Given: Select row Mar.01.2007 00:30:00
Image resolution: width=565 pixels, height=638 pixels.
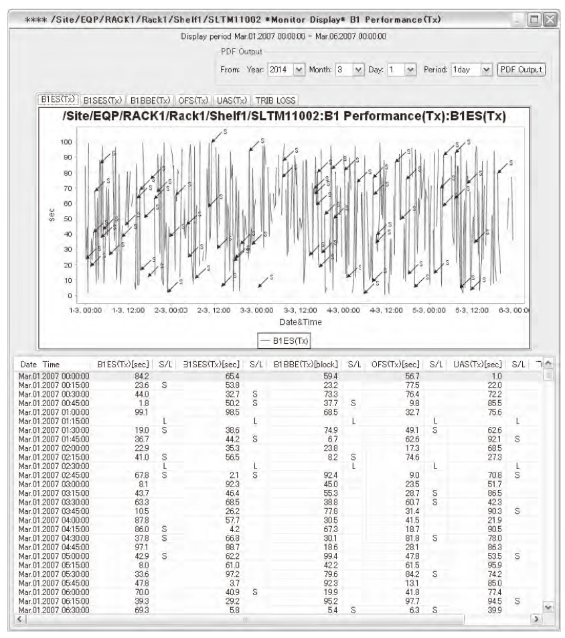Looking at the screenshot, I should point(279,394).
